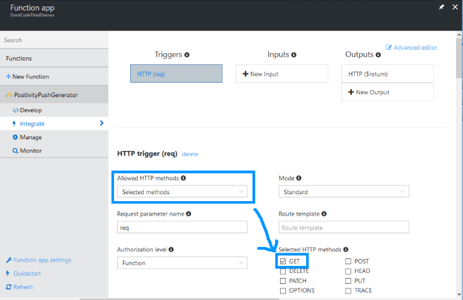
Task: Click Route template info icon
Action: tap(324, 213)
